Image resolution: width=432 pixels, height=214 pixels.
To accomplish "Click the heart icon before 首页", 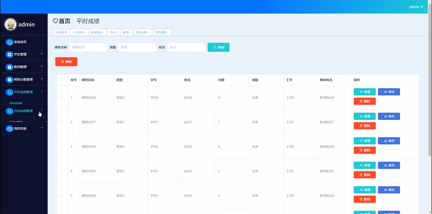I will click(x=56, y=21).
